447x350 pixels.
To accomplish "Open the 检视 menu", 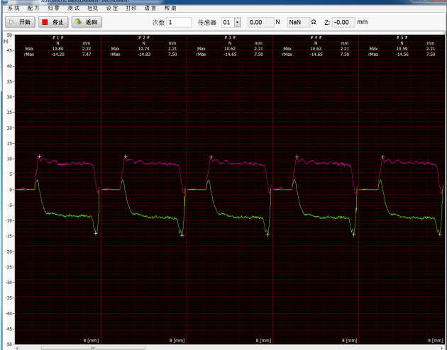I will coord(93,9).
